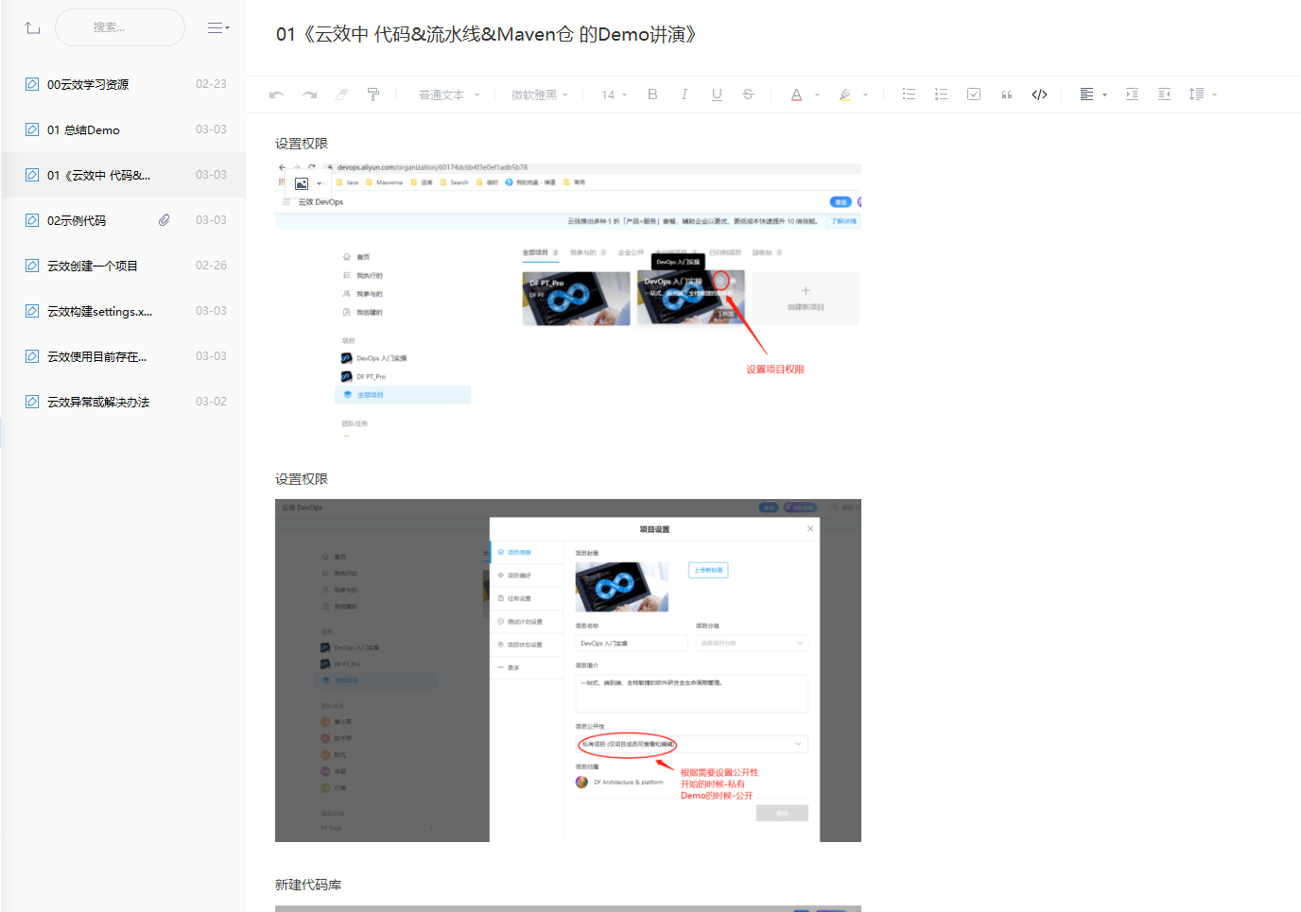1301x912 pixels.
Task: Click the document icon of 云效使用目前存在...
Action: tap(32, 356)
